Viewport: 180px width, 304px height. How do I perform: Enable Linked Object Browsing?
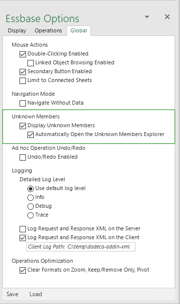[30, 63]
